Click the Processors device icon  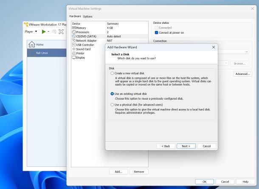74,32
